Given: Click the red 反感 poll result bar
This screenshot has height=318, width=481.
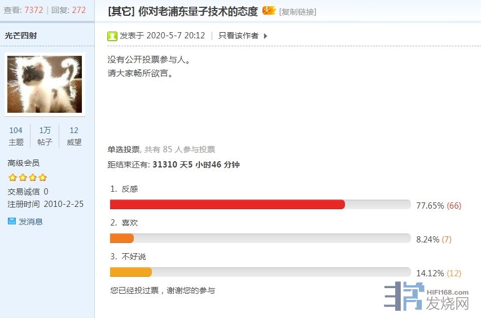Looking at the screenshot, I should (227, 205).
